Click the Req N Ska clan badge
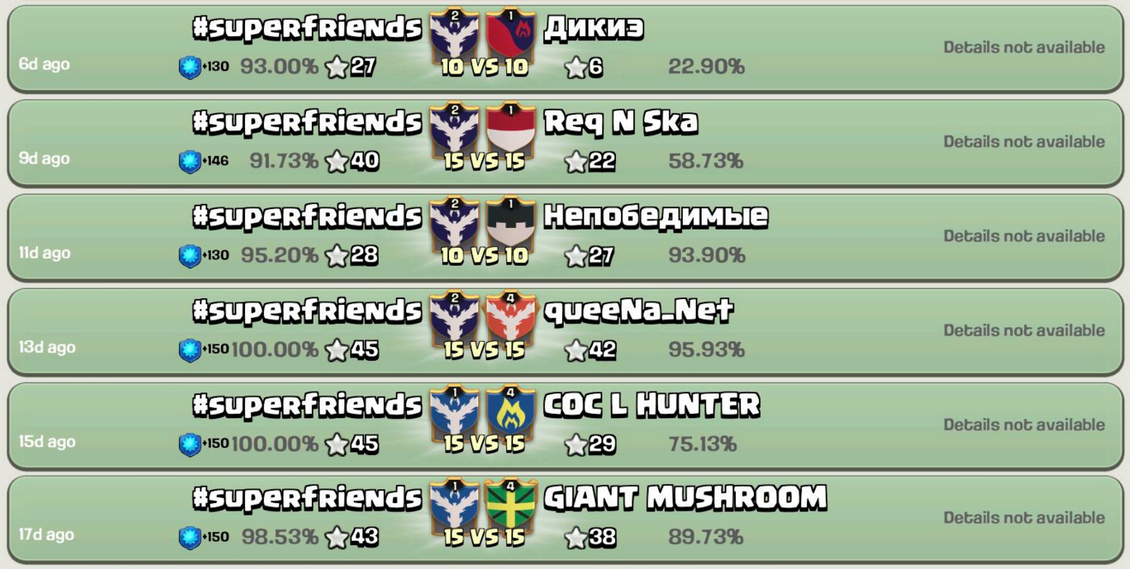Viewport: 1130px width, 569px height. point(511,128)
